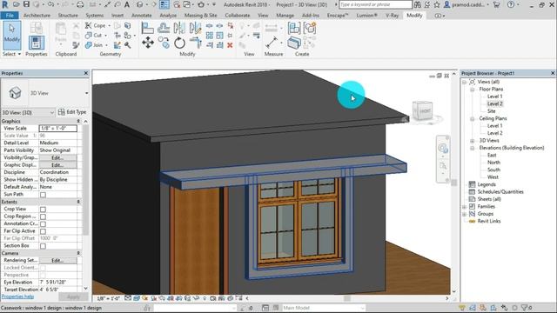Select the Array tool icon
Image resolution: width=557 pixels, height=313 pixels.
210,36
